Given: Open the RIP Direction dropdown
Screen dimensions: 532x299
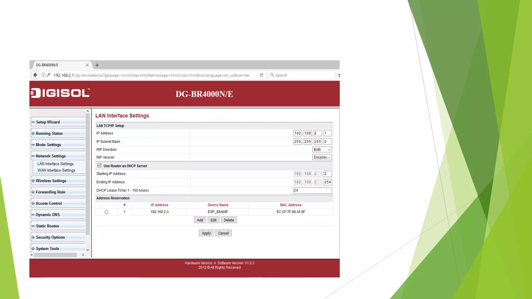Looking at the screenshot, I should pyautogui.click(x=322, y=149).
